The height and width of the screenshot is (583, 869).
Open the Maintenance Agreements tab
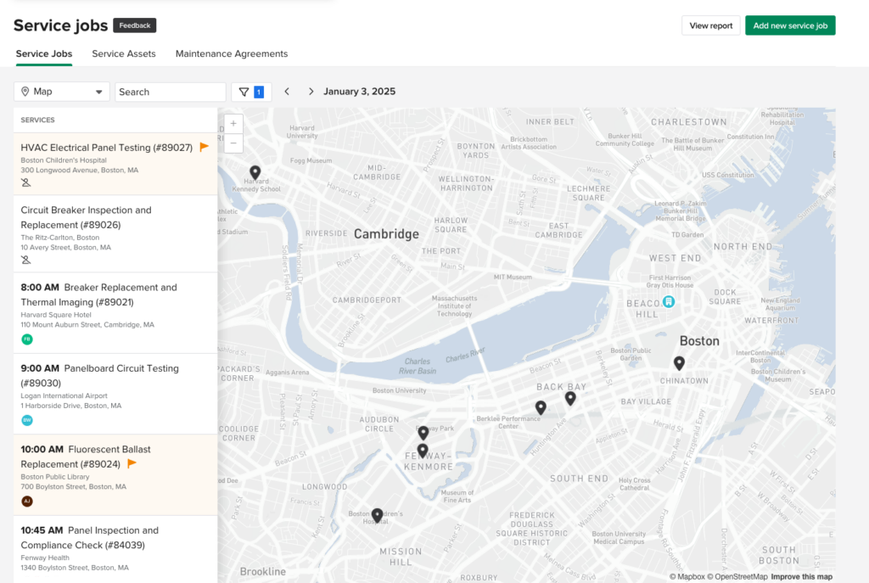[231, 53]
